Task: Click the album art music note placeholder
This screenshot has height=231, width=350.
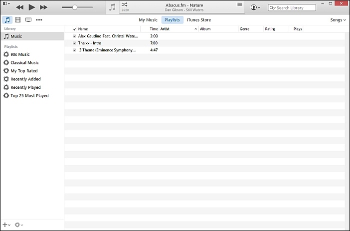Action: click(x=112, y=7)
